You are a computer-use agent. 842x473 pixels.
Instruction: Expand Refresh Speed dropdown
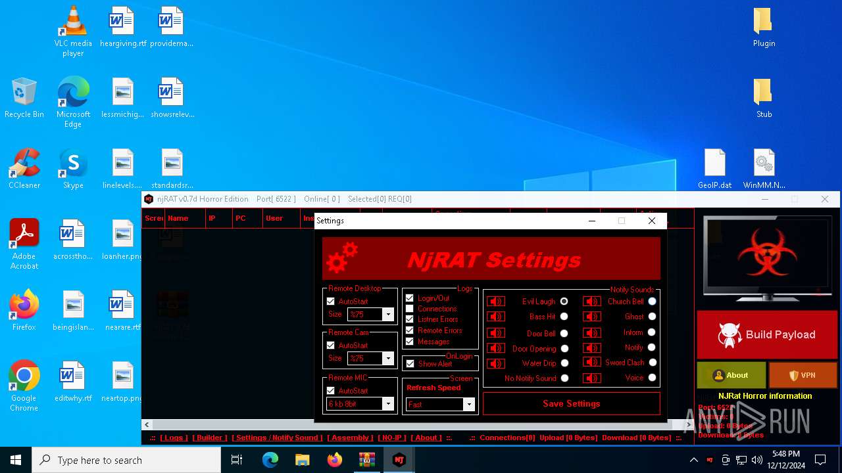(469, 405)
